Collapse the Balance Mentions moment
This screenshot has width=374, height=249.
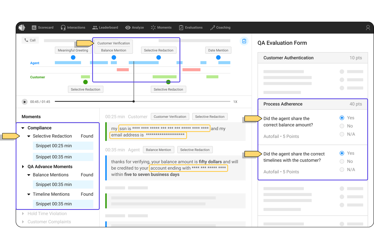click(x=29, y=175)
